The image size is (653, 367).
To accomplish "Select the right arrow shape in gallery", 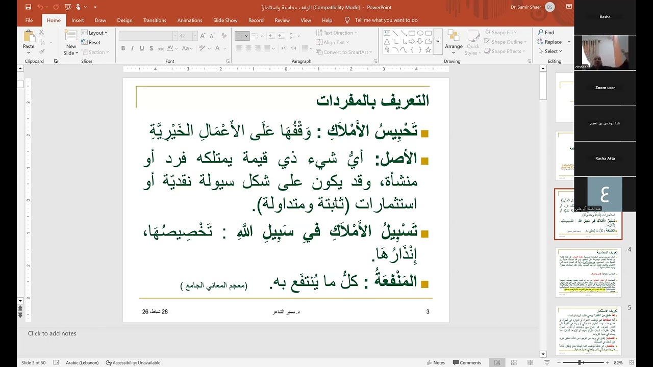I will [412, 41].
